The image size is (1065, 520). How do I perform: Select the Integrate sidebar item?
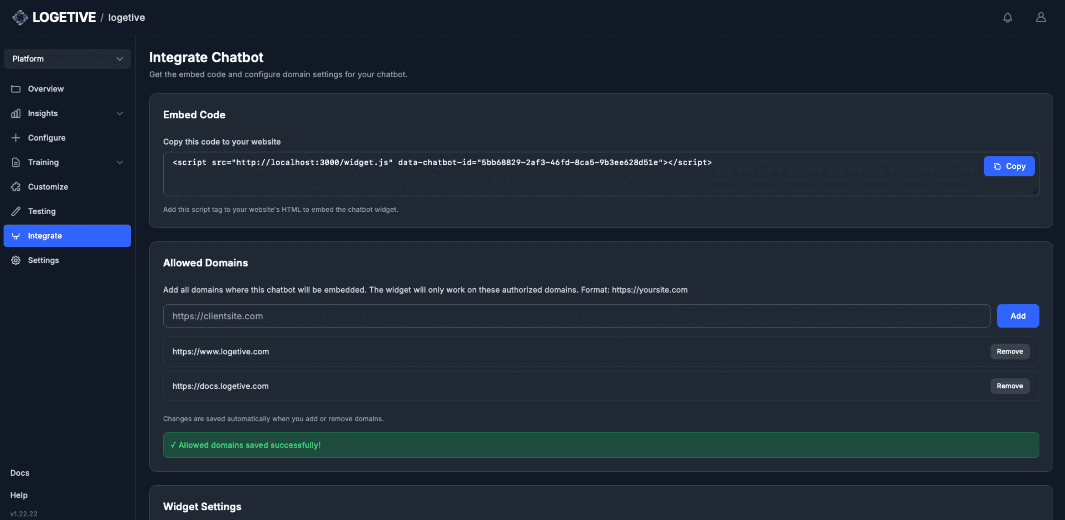click(67, 236)
